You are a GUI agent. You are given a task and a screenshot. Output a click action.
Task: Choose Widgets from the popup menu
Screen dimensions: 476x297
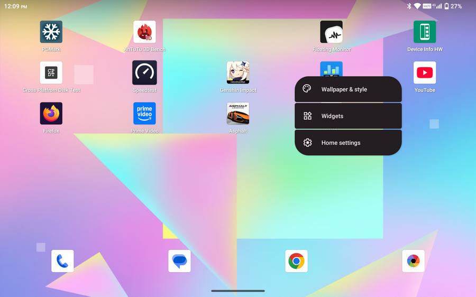click(348, 116)
